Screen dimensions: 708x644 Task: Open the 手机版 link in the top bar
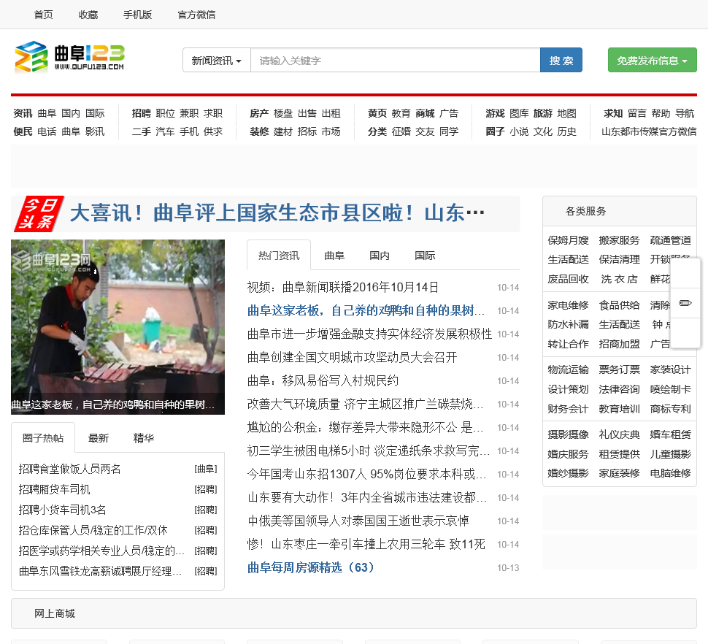(x=137, y=15)
